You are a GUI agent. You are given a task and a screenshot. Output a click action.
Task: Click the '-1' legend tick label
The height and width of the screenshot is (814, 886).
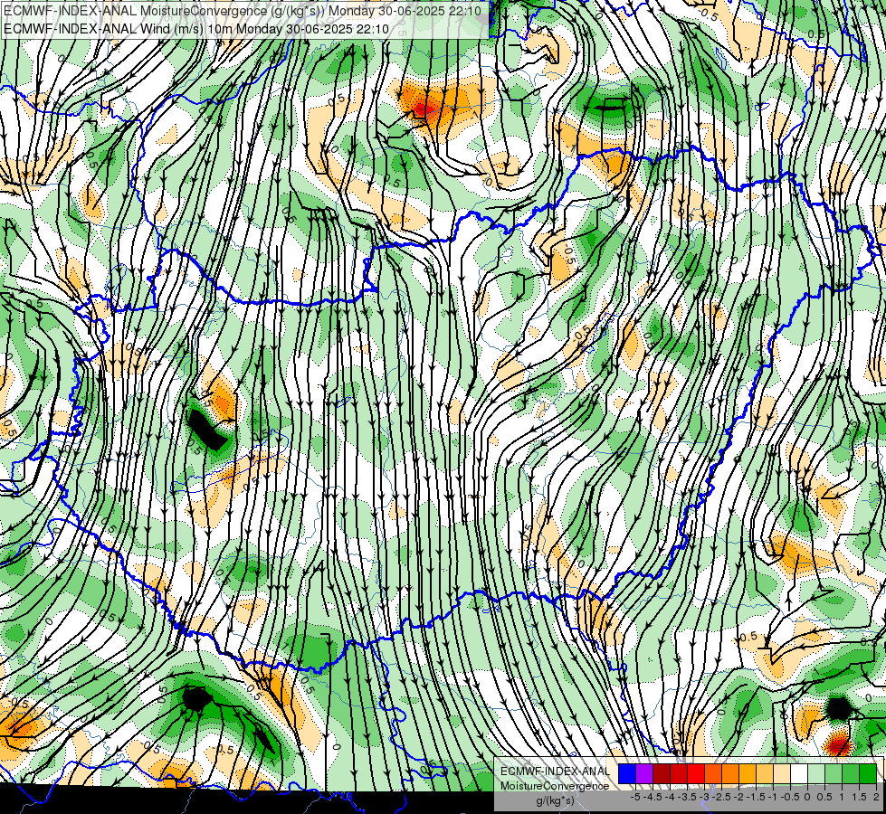[x=773, y=797]
